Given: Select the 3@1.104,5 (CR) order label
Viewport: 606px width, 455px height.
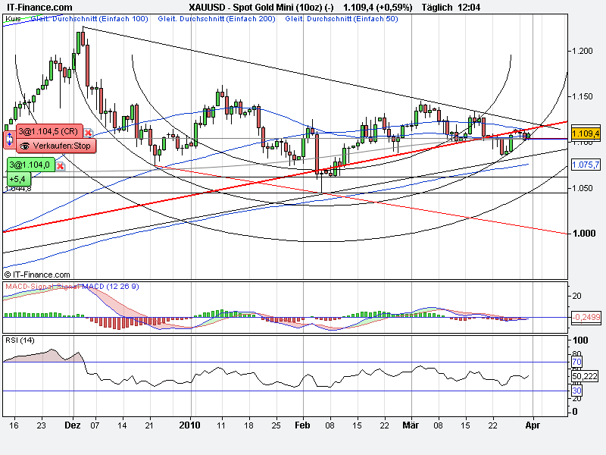Looking at the screenshot, I should [x=49, y=131].
